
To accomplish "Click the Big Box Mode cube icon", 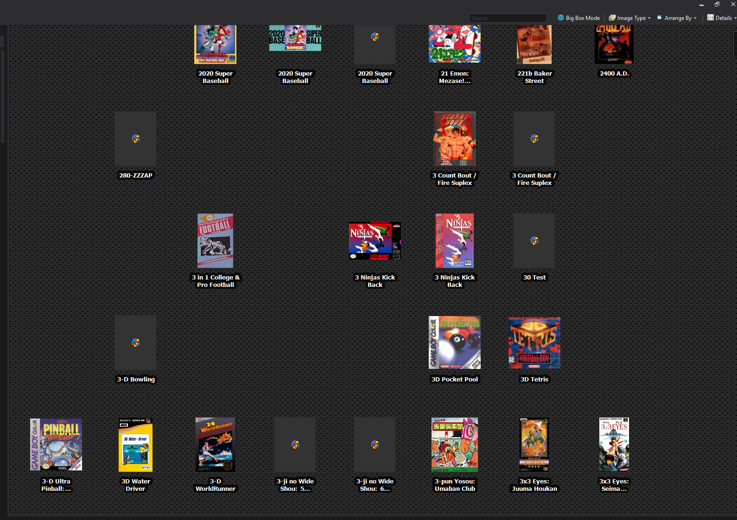I will pos(561,18).
